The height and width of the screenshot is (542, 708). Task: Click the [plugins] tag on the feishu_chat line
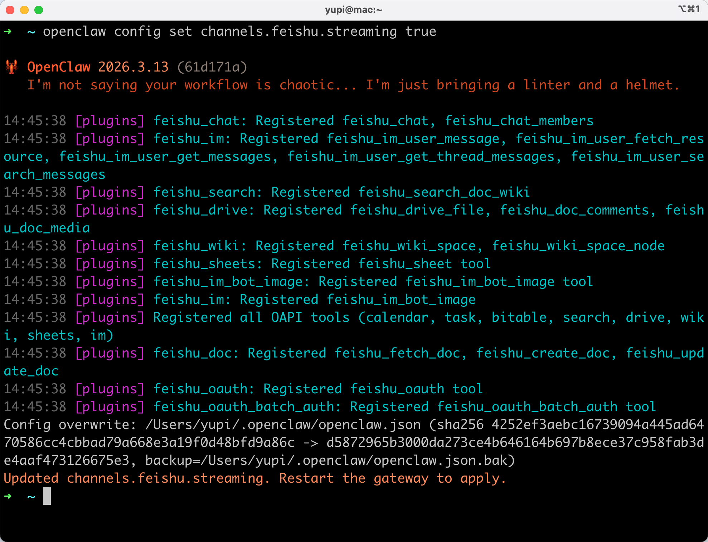coord(110,121)
